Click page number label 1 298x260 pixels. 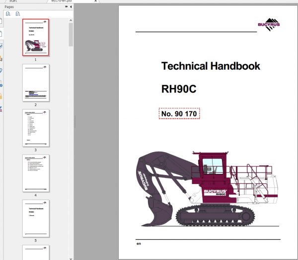click(36, 60)
